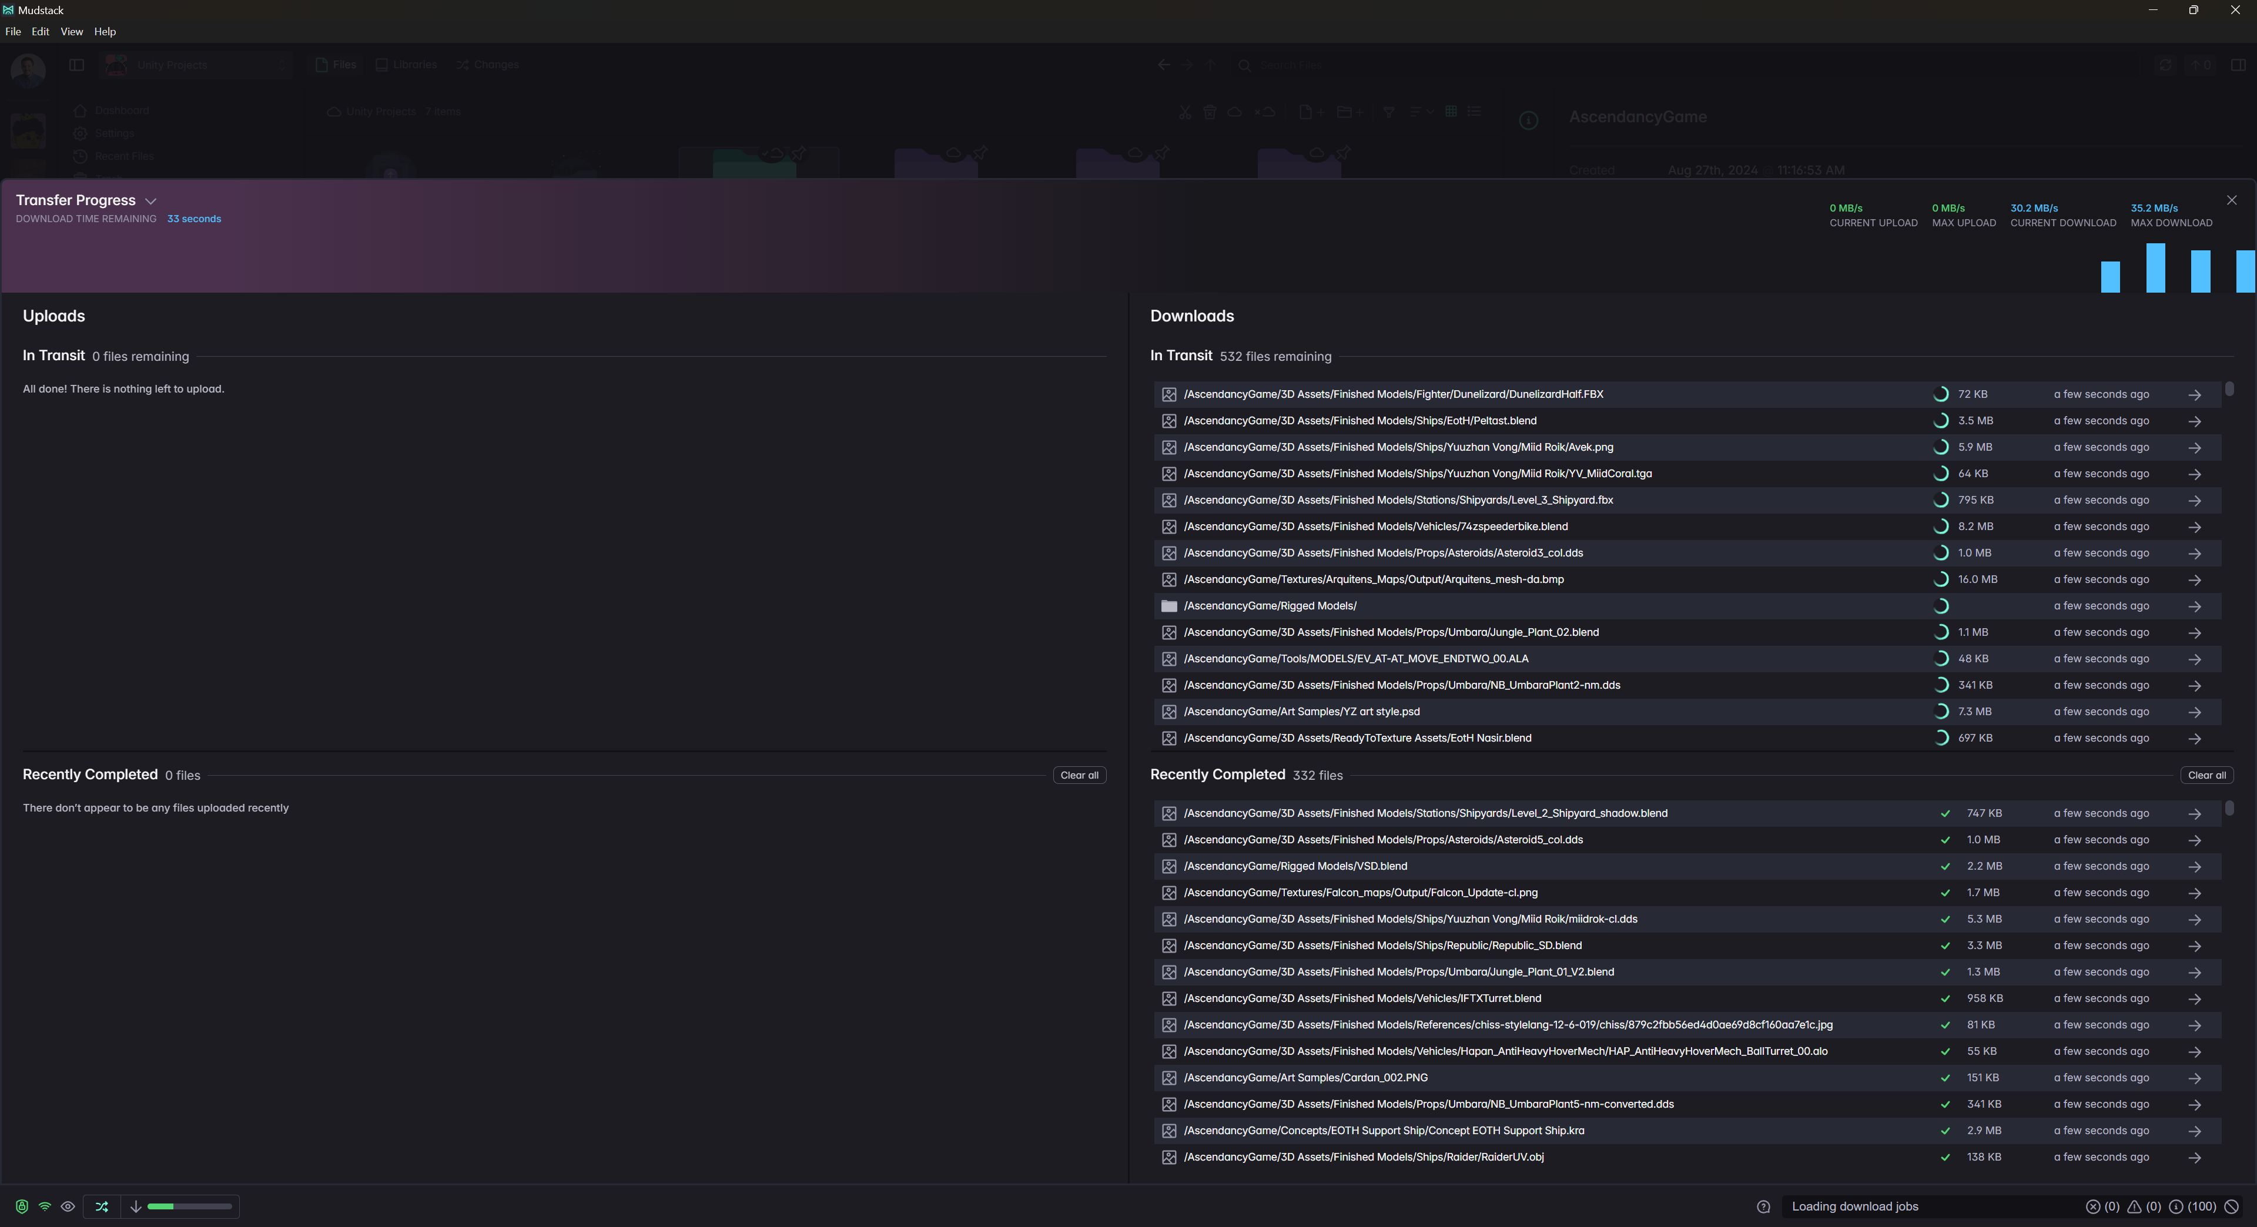
Task: Go to DunelizardHalf.FBX via its row arrow
Action: tap(2194, 395)
